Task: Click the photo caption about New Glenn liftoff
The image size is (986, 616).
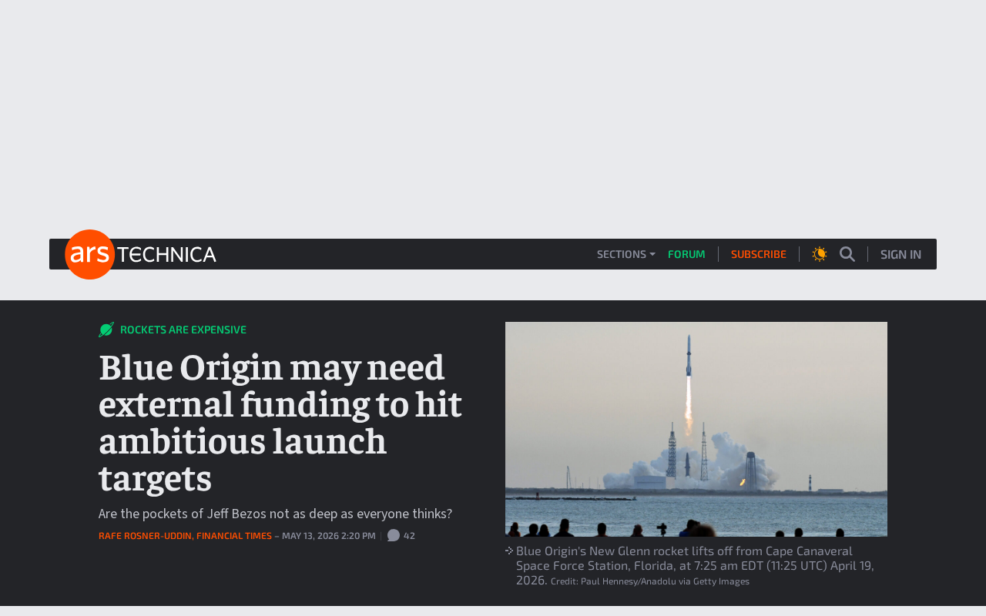Action: click(695, 565)
